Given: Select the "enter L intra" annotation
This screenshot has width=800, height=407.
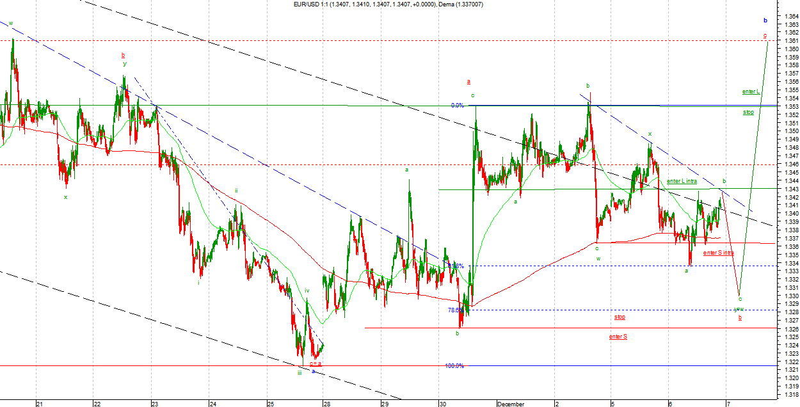Looking at the screenshot, I should click(682, 181).
